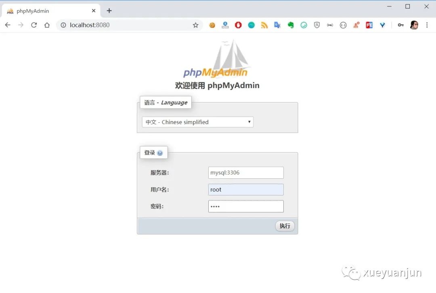
Task: Click the 执行 submit button
Action: pos(285,226)
